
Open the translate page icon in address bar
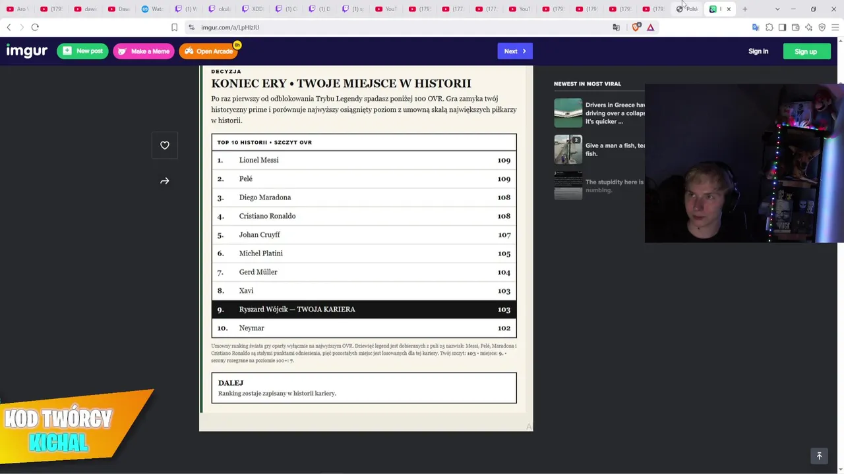coord(617,28)
